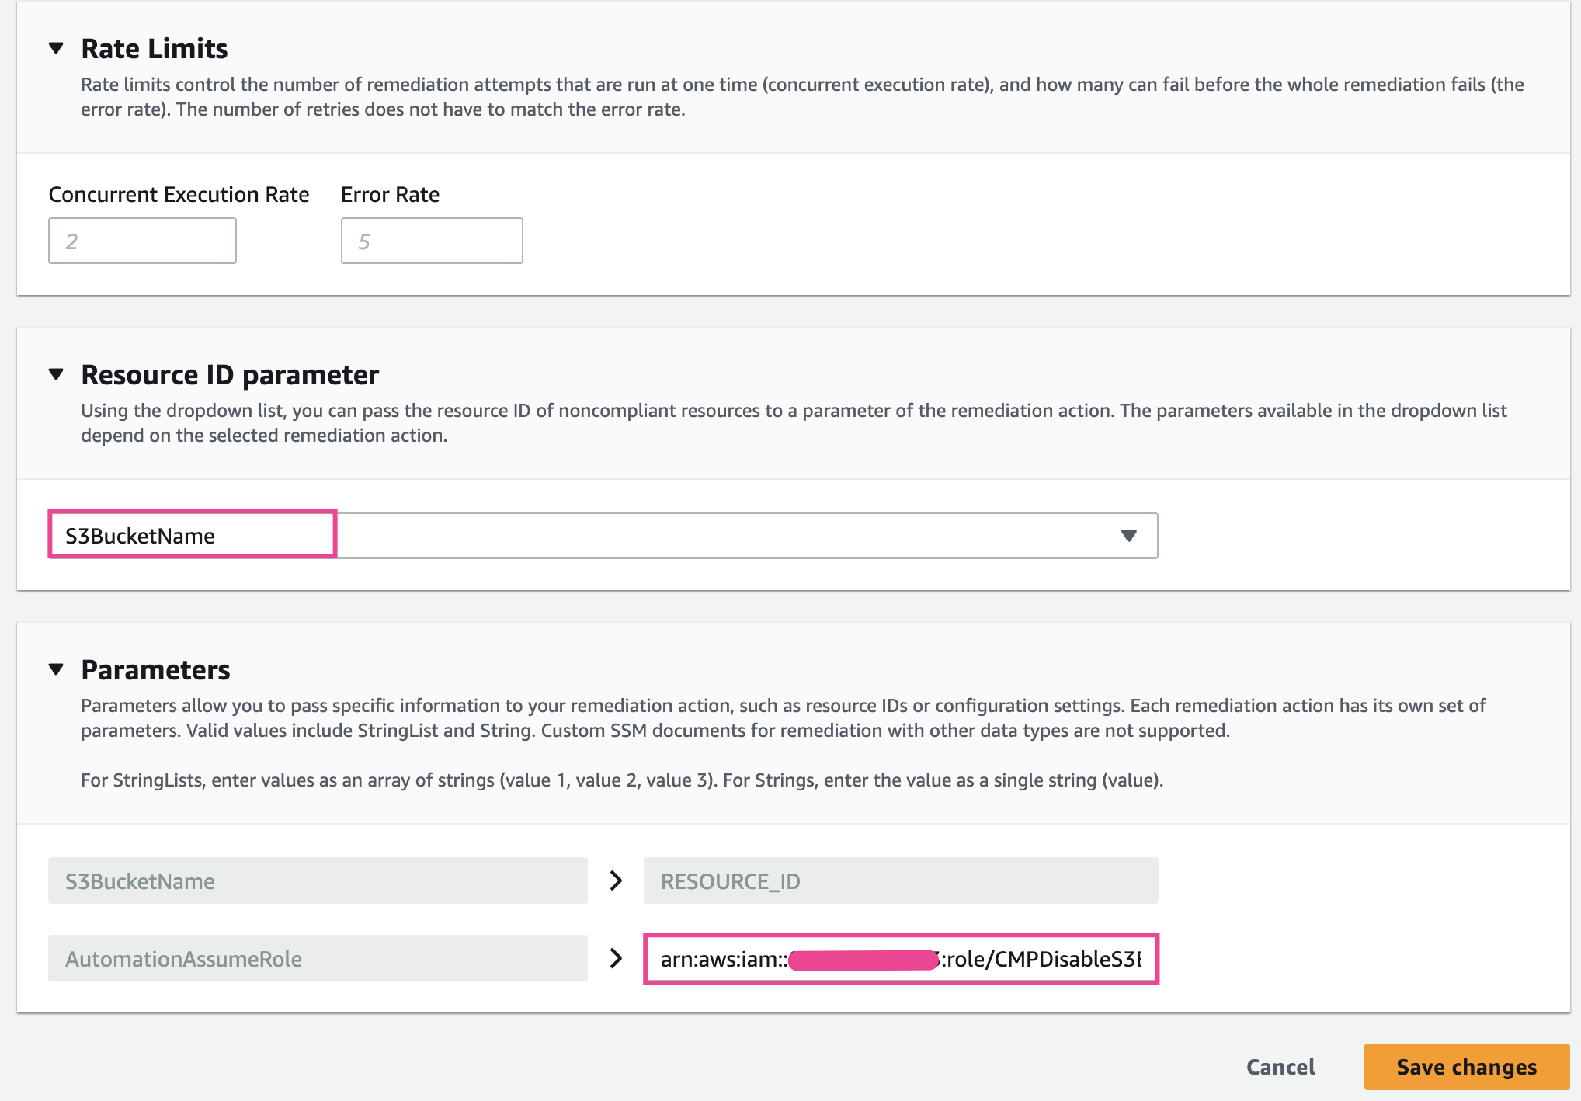Click the RESOURCE_ID value field

click(x=901, y=880)
